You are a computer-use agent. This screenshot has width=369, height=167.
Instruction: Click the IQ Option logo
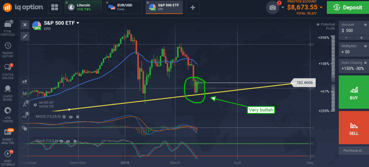coord(23,7)
